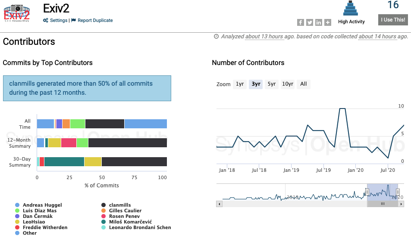
Task: Open the 'about 13 hours ago' link
Action: click(x=264, y=37)
